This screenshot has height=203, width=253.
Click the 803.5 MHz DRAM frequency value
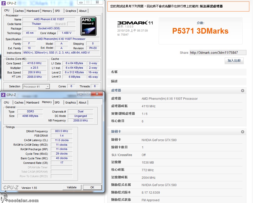click(x=62, y=131)
